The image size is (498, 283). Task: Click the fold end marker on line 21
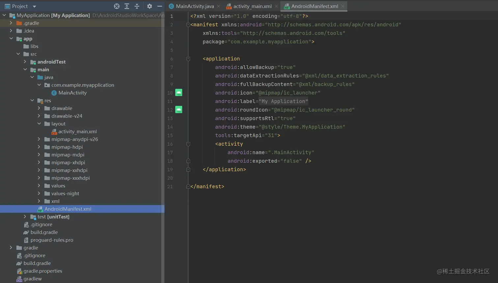[x=188, y=186]
